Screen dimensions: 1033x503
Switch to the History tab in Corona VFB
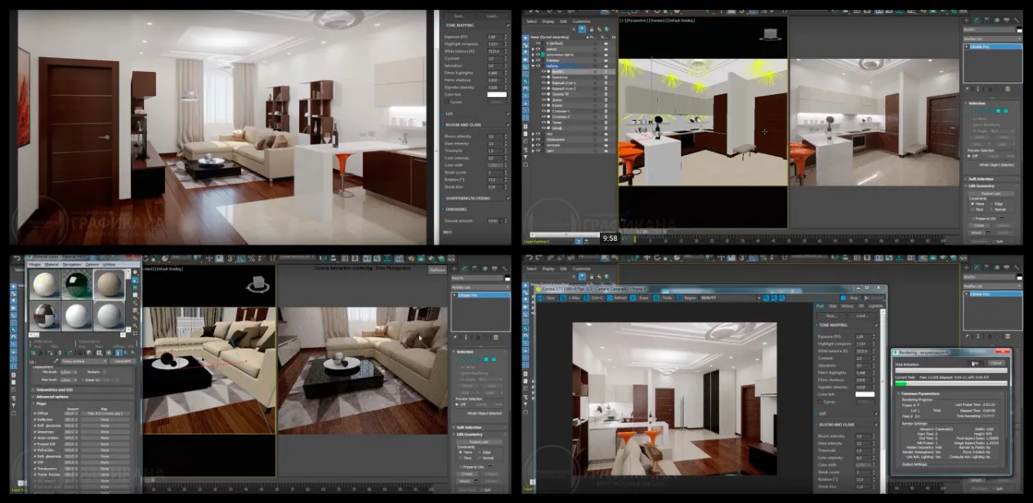[848, 306]
